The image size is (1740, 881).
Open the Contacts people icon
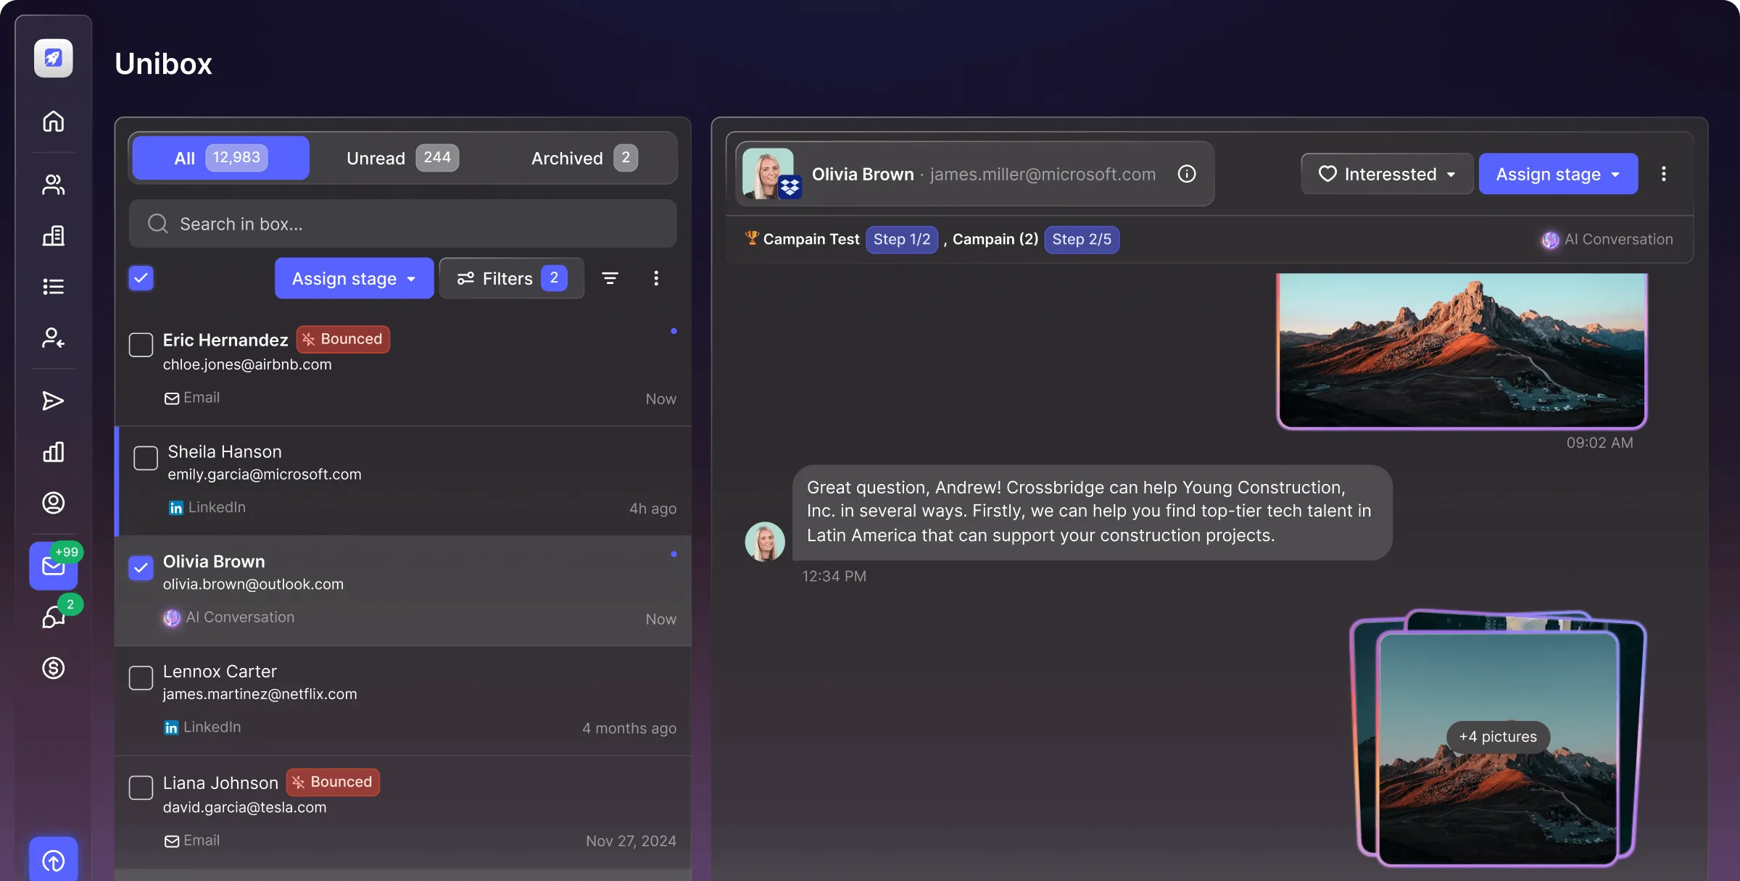tap(53, 185)
